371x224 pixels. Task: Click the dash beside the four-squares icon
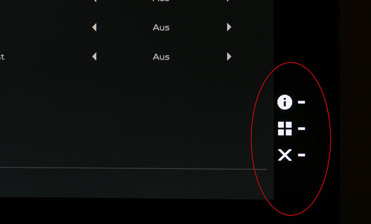pyautogui.click(x=301, y=128)
